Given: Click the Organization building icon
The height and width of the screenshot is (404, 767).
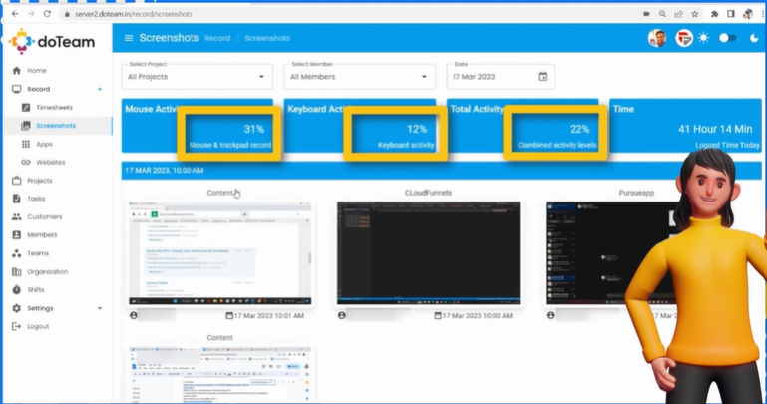Looking at the screenshot, I should tap(17, 272).
